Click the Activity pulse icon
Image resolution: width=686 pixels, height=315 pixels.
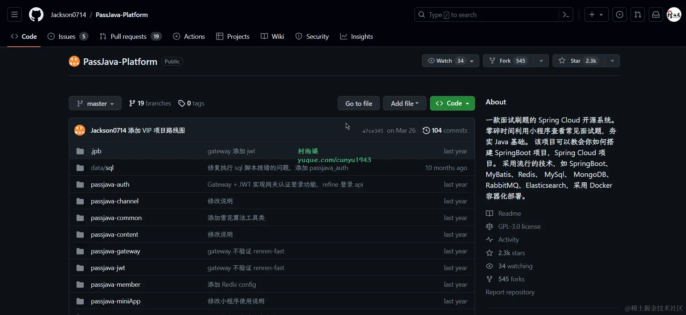pyautogui.click(x=489, y=240)
